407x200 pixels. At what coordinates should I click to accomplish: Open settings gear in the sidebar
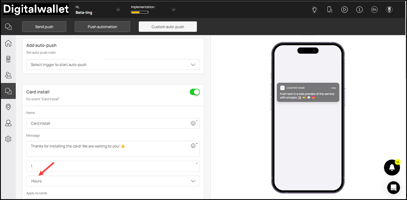click(8, 139)
